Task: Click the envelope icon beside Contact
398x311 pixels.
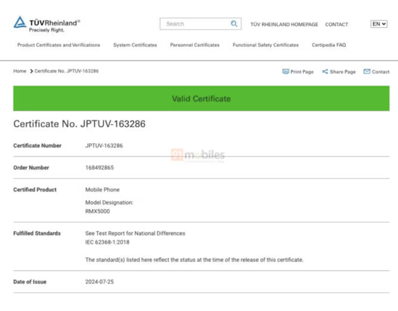Action: coord(367,72)
